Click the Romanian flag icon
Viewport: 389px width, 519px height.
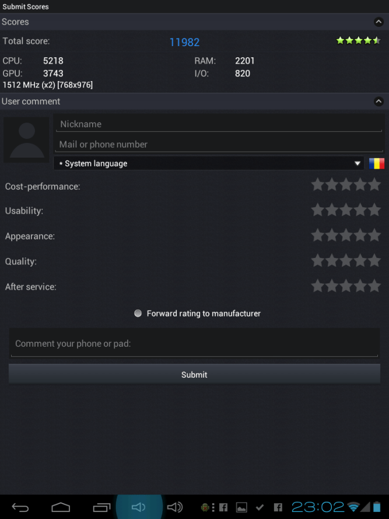(376, 163)
